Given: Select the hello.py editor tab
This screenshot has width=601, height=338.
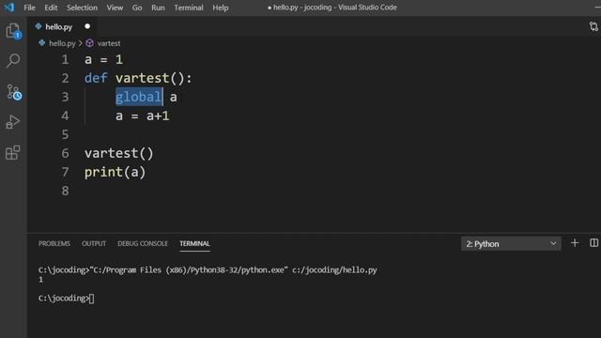Looking at the screenshot, I should tap(63, 26).
